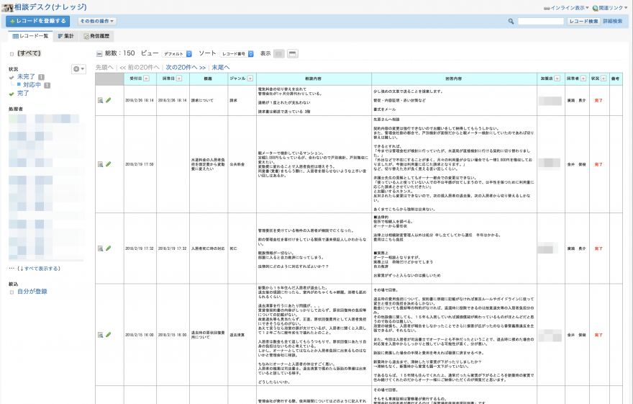The width and height of the screenshot is (633, 404).
Task: Focus the record search input field
Action: pyautogui.click(x=540, y=22)
